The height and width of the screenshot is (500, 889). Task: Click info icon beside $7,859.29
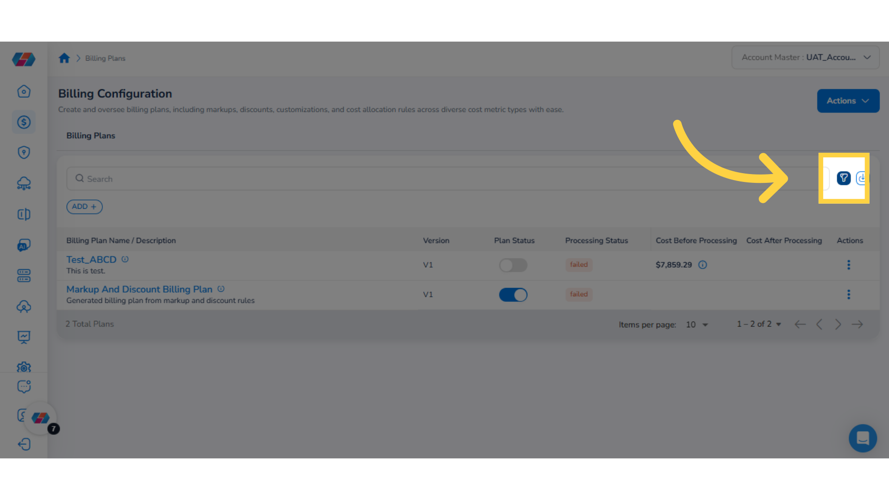pos(702,265)
